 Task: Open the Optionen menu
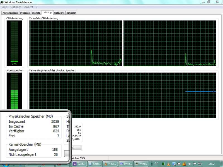click(x=16, y=7)
